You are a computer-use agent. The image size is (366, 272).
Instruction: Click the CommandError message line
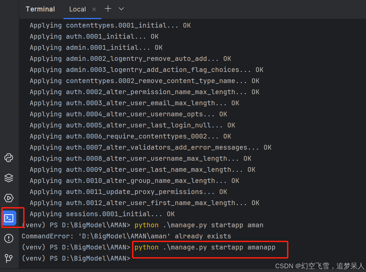(x=124, y=236)
